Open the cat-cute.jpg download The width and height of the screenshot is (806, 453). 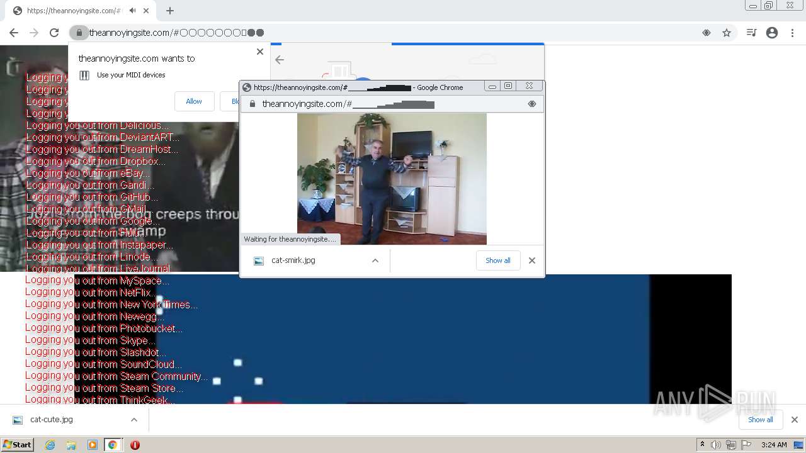click(x=51, y=420)
